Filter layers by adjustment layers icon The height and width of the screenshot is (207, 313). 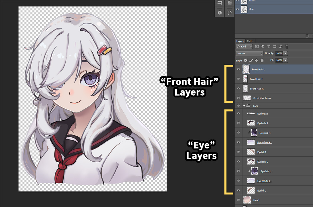pos(263,47)
